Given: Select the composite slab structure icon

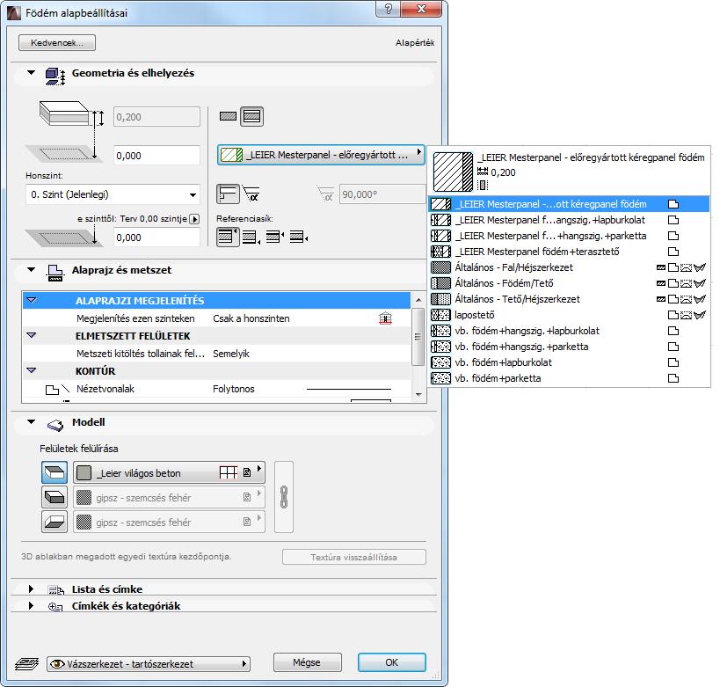Looking at the screenshot, I should click(251, 116).
